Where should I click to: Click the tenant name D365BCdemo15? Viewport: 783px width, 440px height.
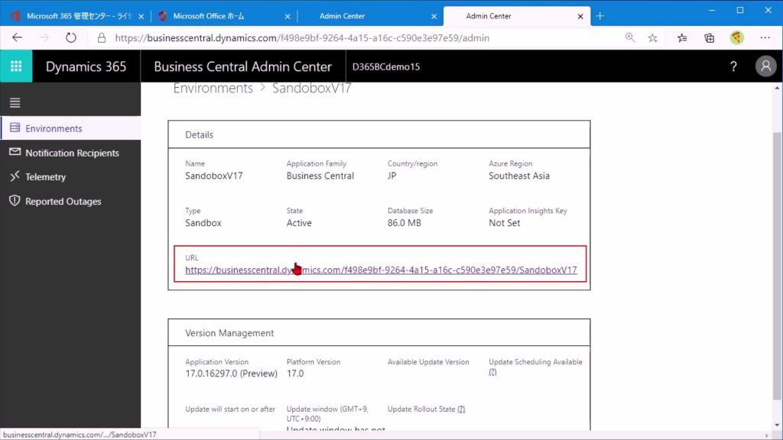click(386, 67)
